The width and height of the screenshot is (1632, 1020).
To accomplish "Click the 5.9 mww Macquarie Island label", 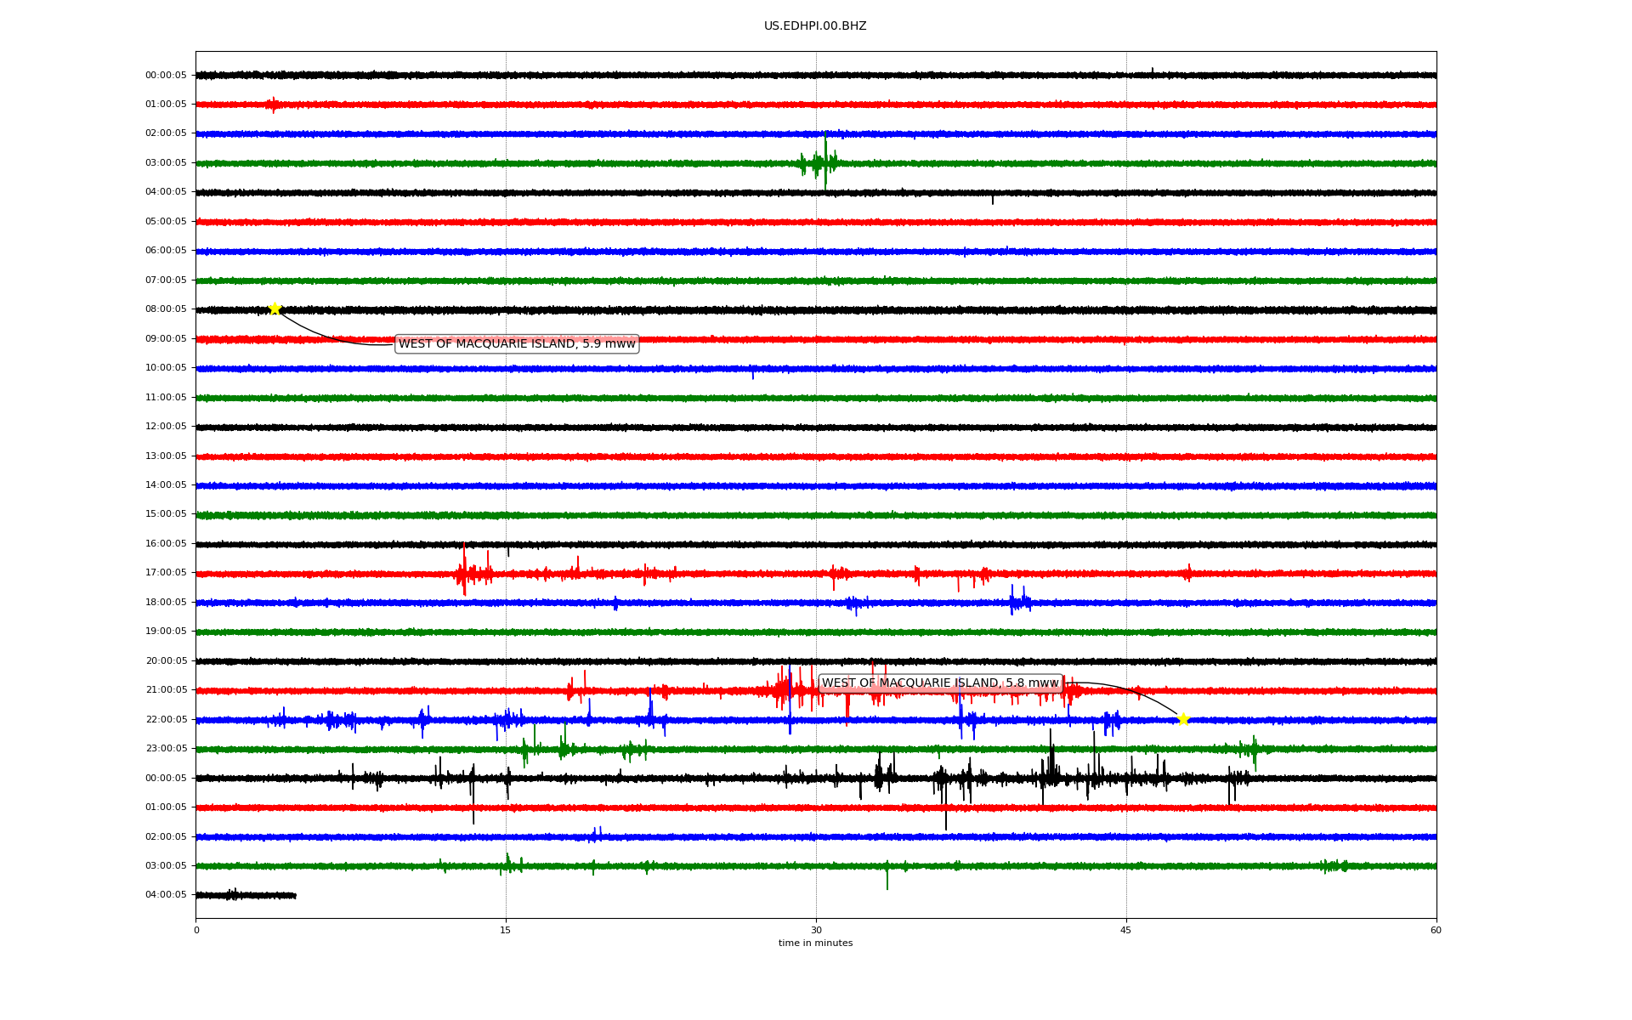I will 517,343.
